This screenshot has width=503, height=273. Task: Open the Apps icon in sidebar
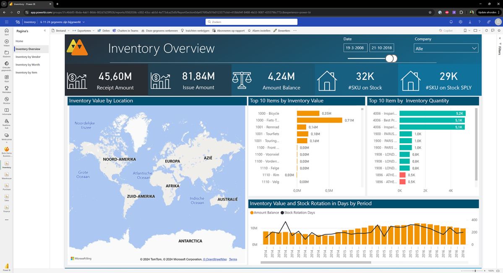6,78
